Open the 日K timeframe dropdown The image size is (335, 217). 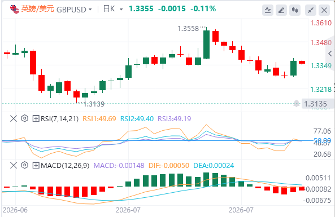click(x=121, y=10)
